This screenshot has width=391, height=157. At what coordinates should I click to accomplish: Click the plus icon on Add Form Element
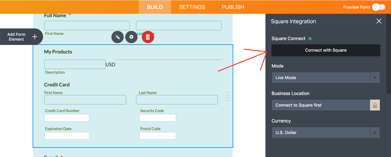pos(35,37)
